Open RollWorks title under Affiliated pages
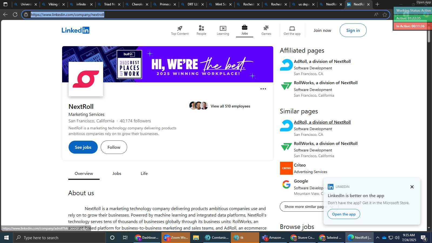 [x=326, y=83]
